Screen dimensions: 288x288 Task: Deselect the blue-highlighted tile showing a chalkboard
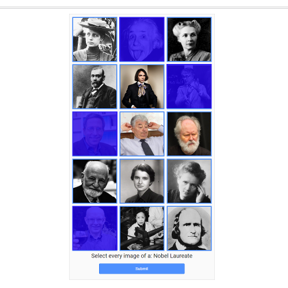click(189, 86)
